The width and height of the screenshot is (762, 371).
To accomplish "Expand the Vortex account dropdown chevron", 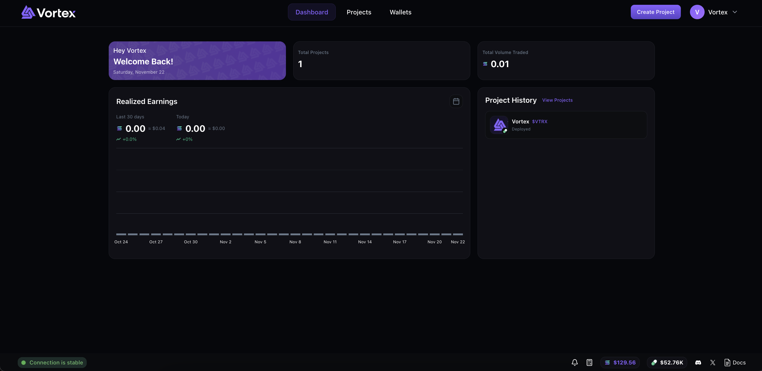I will (735, 12).
